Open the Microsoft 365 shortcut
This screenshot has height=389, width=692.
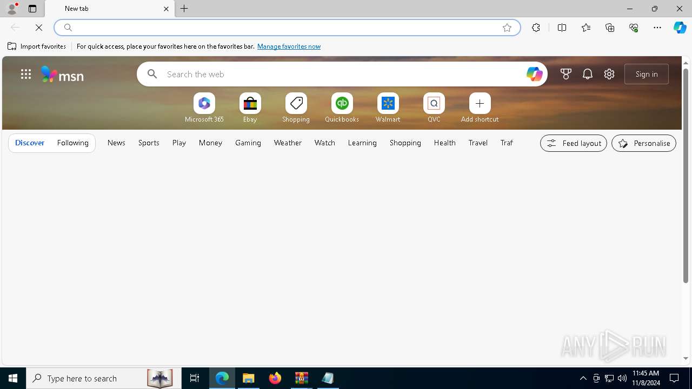click(x=204, y=108)
